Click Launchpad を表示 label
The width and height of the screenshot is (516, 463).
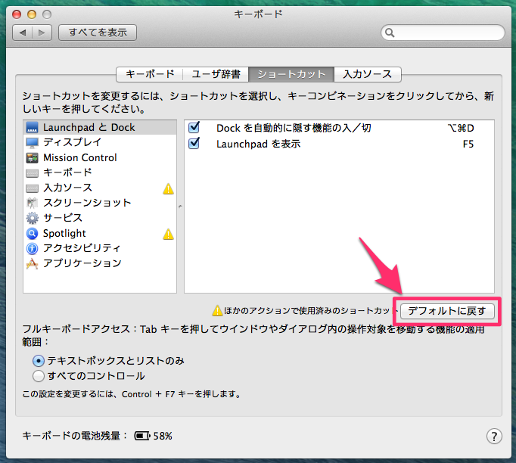[x=258, y=144]
